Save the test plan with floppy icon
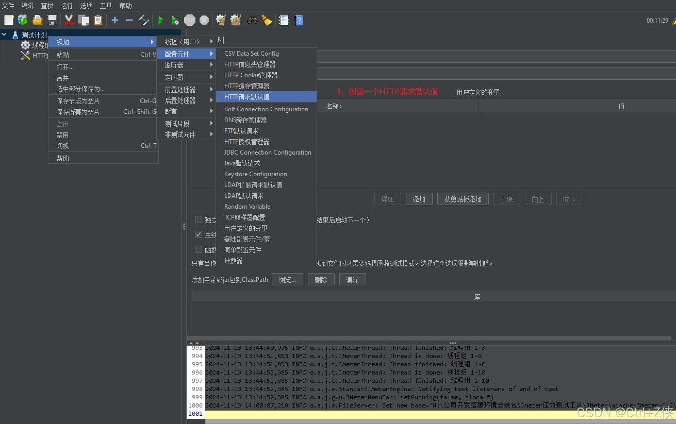 click(52, 20)
